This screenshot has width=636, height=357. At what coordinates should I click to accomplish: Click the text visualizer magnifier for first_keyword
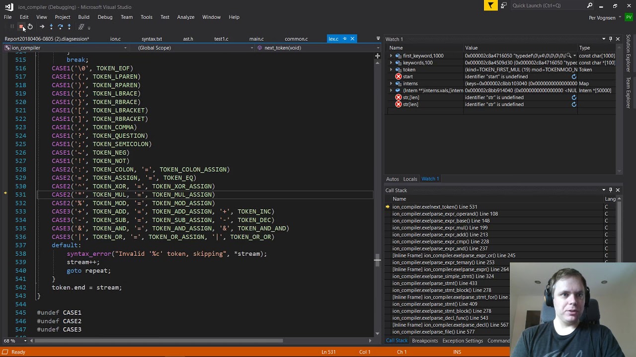pyautogui.click(x=569, y=56)
